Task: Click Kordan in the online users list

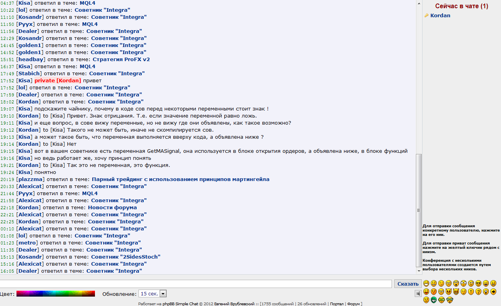Action: coord(440,16)
